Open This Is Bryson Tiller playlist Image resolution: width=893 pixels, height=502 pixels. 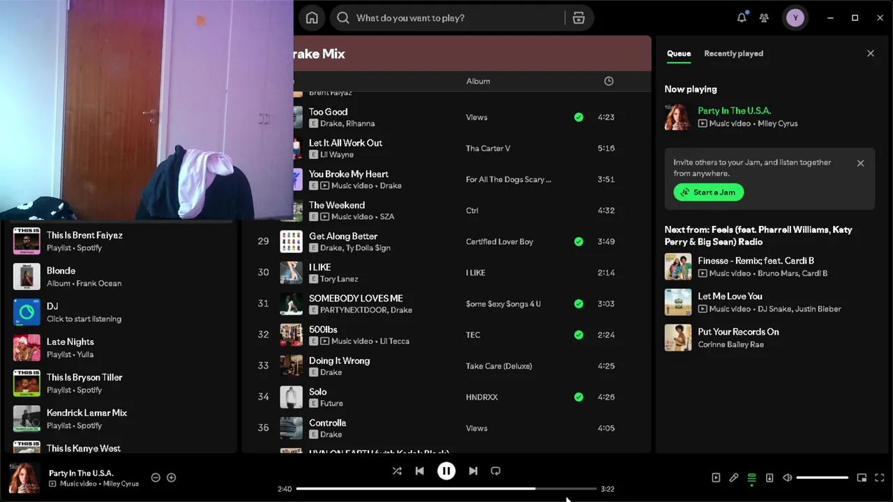122,383
